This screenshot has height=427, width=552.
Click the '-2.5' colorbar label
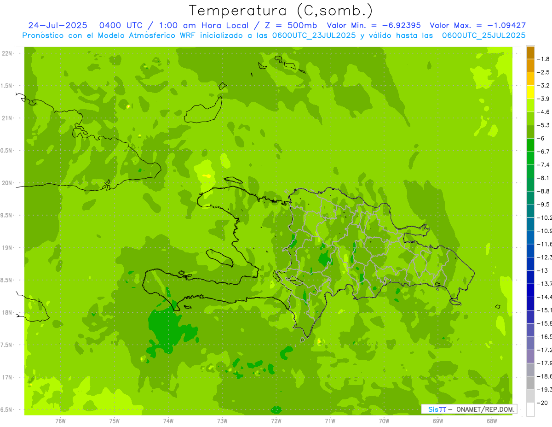tap(543, 72)
